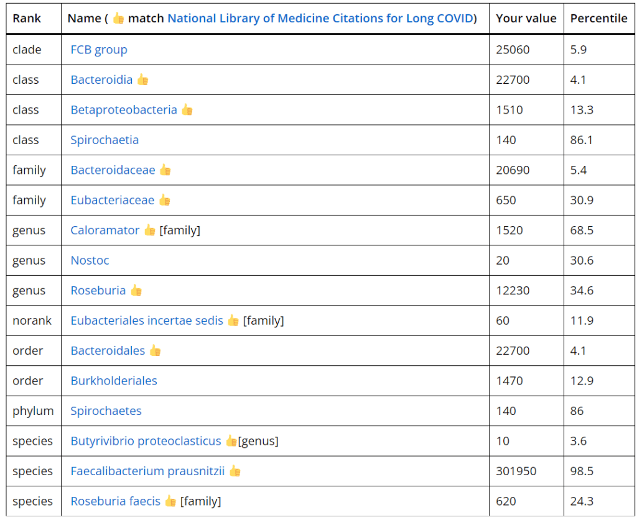This screenshot has width=637, height=523.
Task: Click thumbs-up icon next to Bacteroidales
Action: point(155,351)
